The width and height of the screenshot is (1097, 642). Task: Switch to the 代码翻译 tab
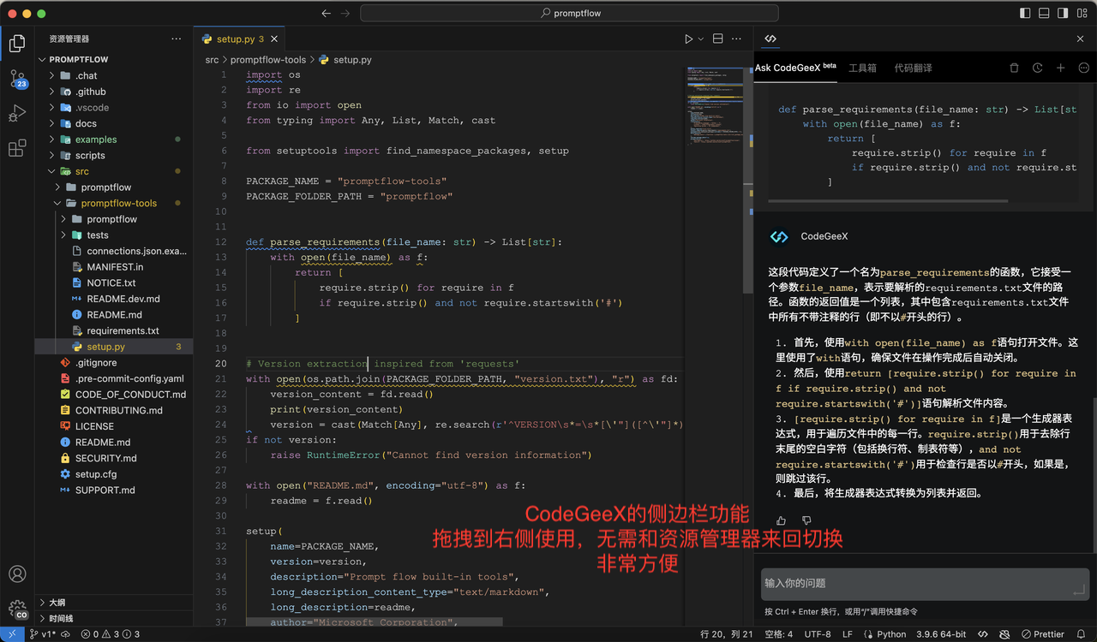click(x=914, y=68)
